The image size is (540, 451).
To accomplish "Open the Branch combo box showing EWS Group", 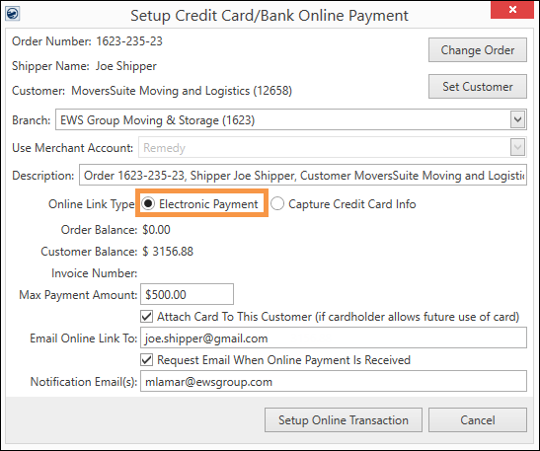I will pos(290,119).
